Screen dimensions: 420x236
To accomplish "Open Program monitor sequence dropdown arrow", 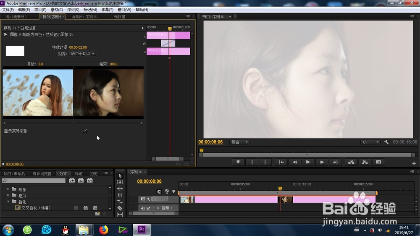I will tap(230, 17).
